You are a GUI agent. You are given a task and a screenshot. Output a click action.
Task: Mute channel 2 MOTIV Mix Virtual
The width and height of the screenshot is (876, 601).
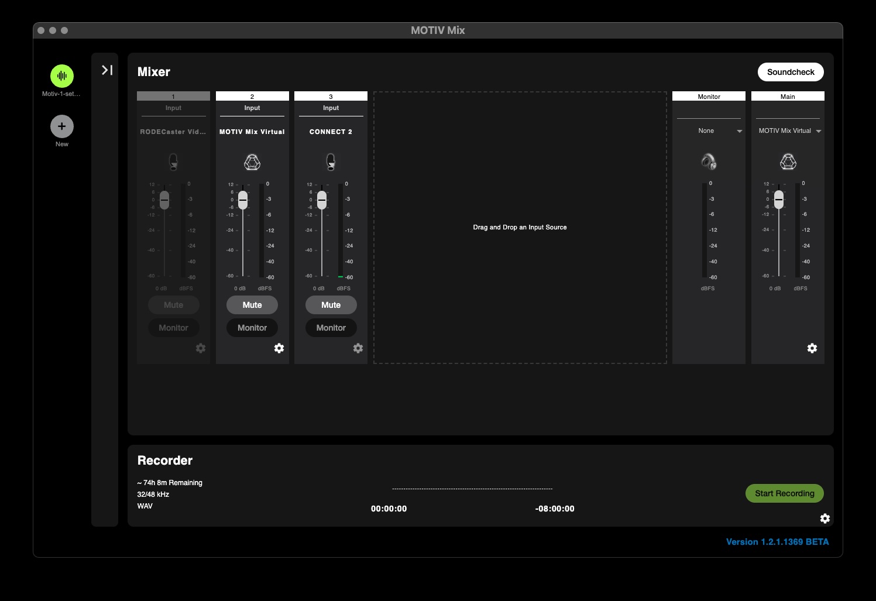(x=252, y=305)
